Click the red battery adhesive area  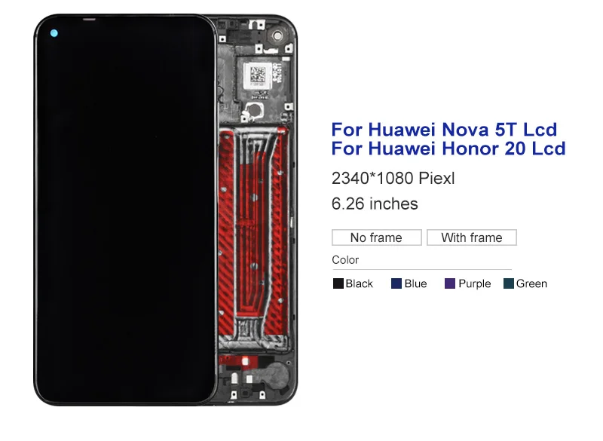(x=253, y=234)
